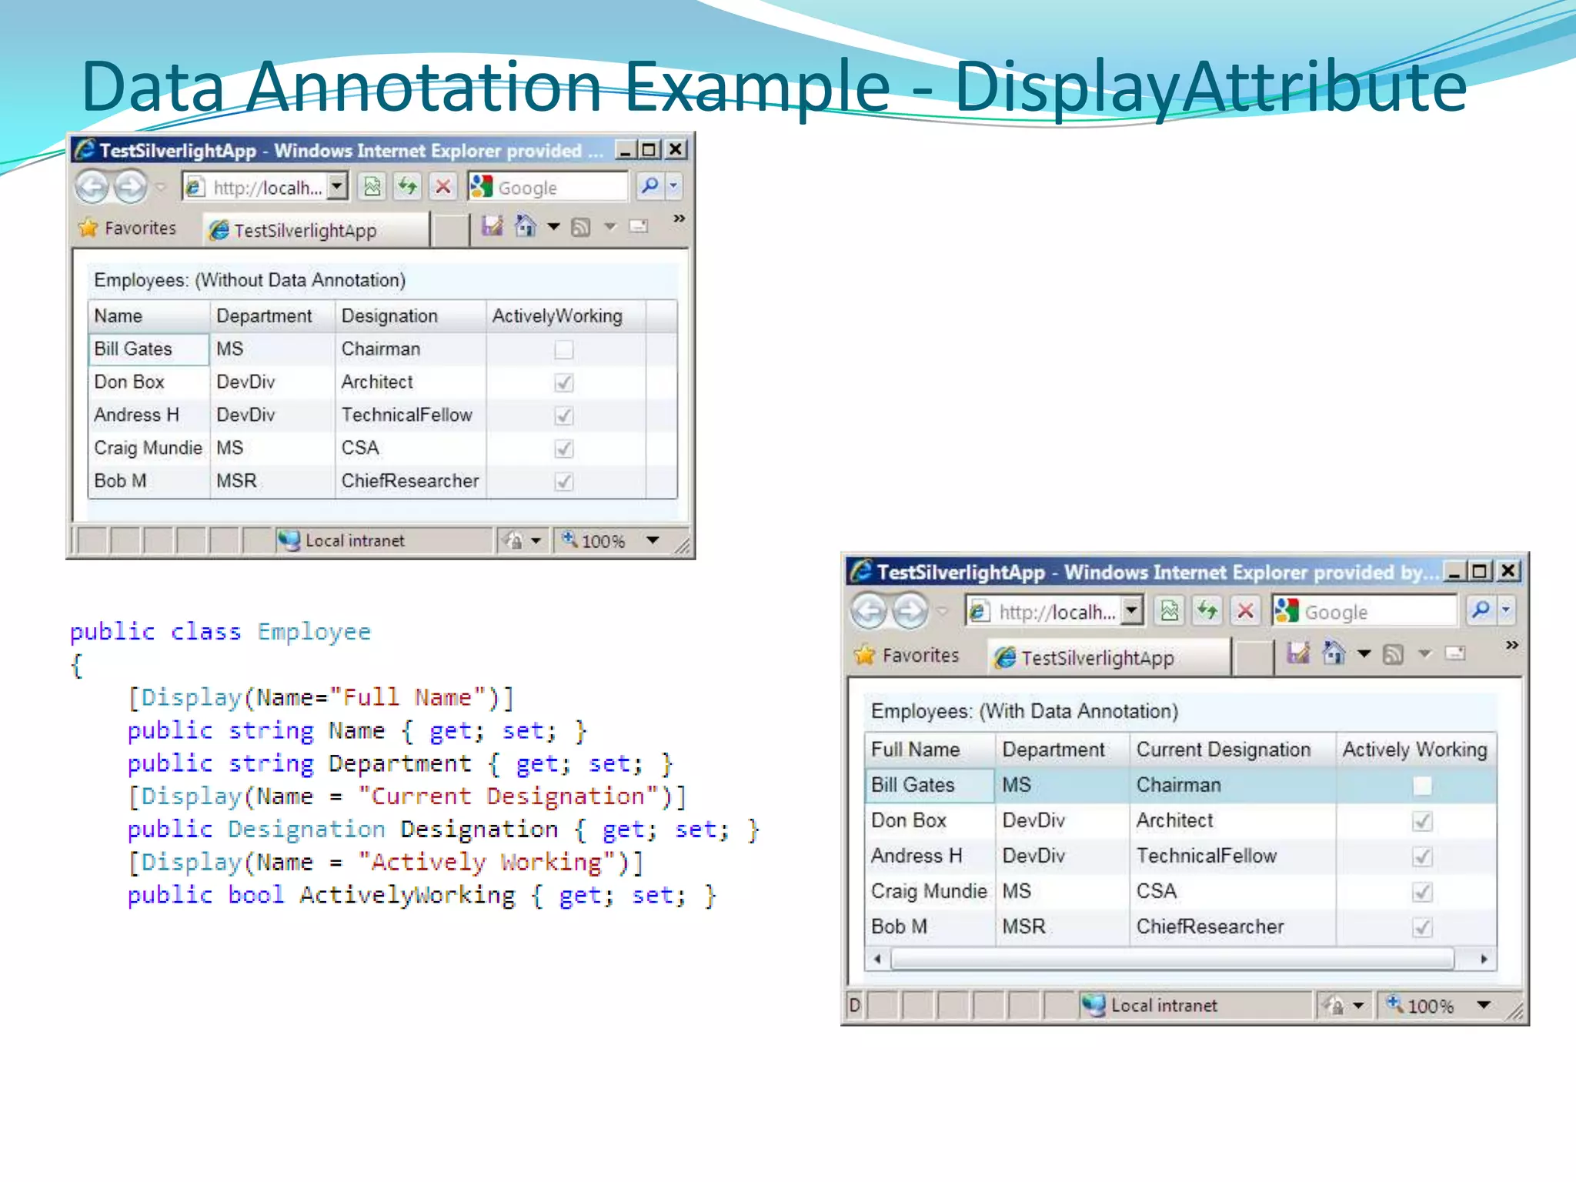1576x1182 pixels.
Task: Sort by Designation column header, upper-left grid
Action: 410,316
